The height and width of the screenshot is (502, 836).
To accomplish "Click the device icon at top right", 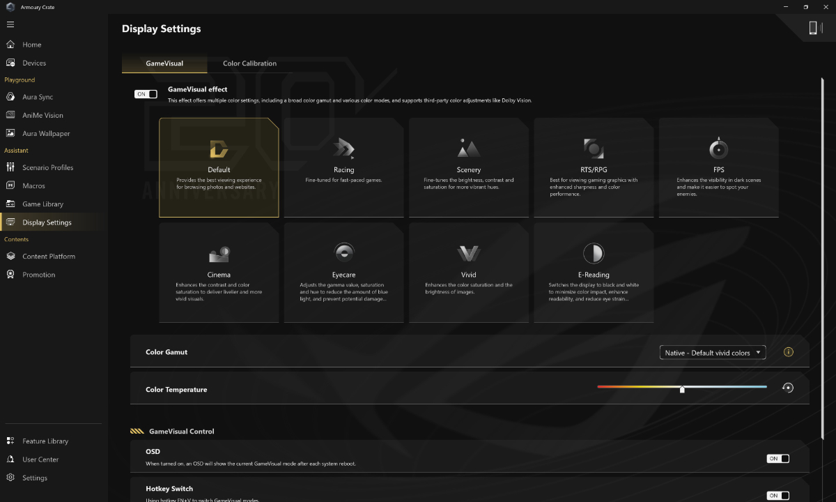I will (x=812, y=28).
